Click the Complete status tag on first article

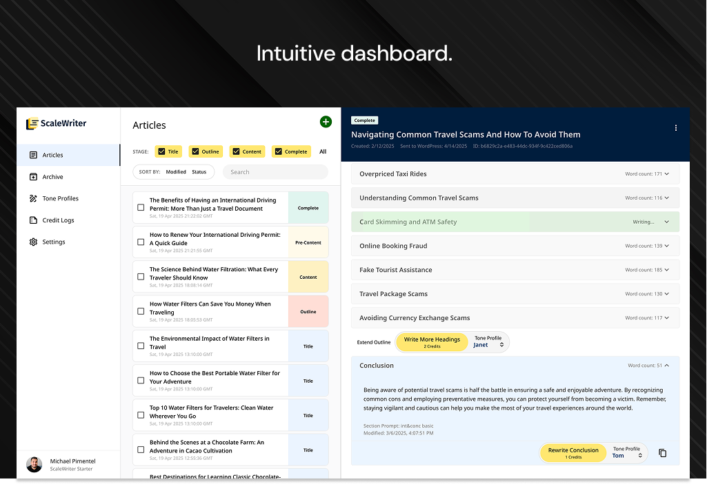click(x=308, y=208)
